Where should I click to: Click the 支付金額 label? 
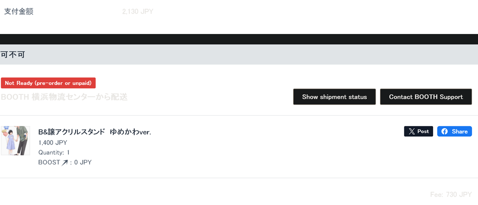tap(19, 12)
